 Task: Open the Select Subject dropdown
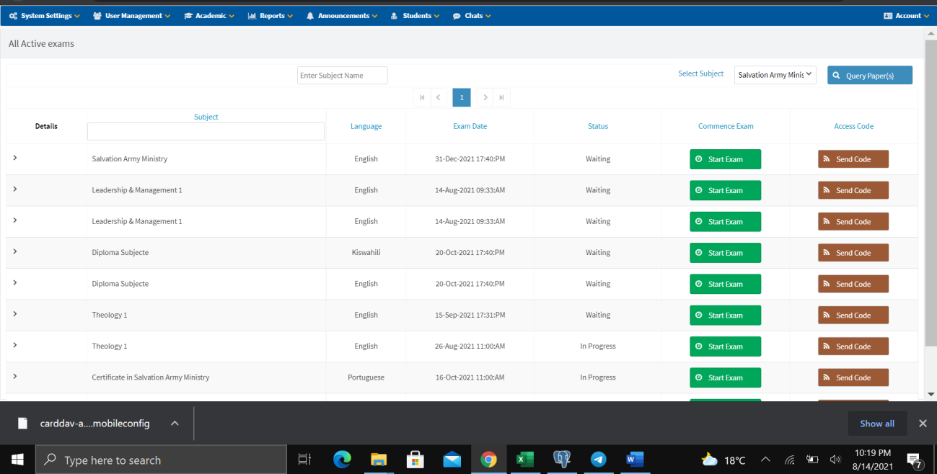point(775,74)
